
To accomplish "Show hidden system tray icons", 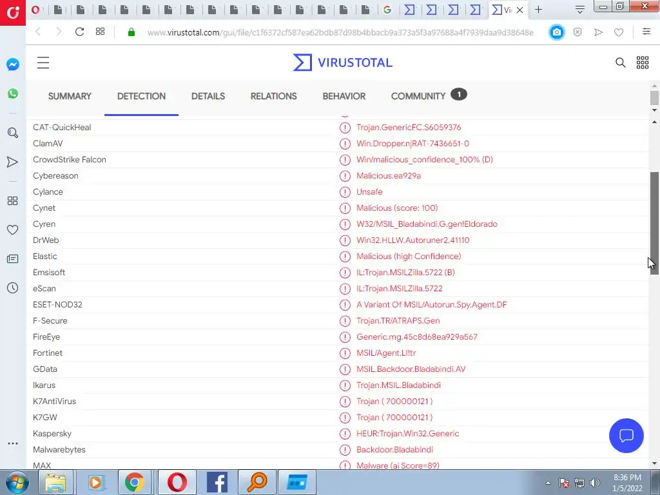I will tap(548, 483).
